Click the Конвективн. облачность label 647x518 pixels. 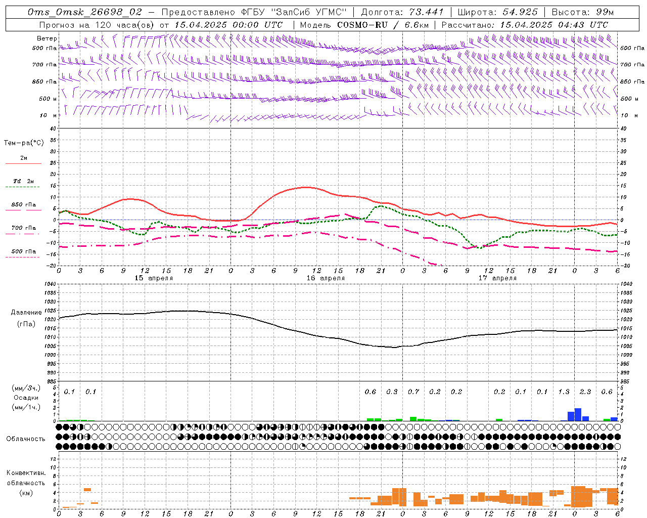(x=26, y=478)
